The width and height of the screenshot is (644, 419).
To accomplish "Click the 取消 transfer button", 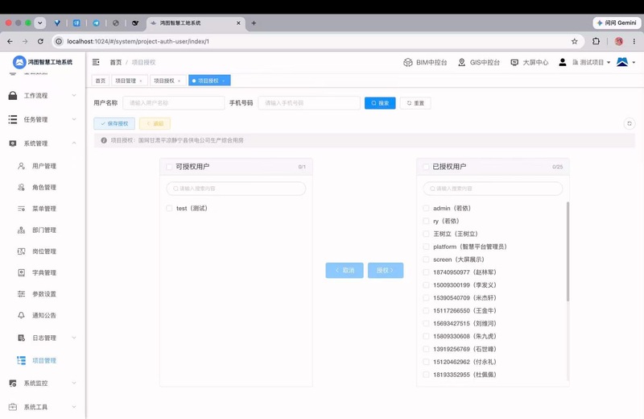I will click(x=345, y=270).
